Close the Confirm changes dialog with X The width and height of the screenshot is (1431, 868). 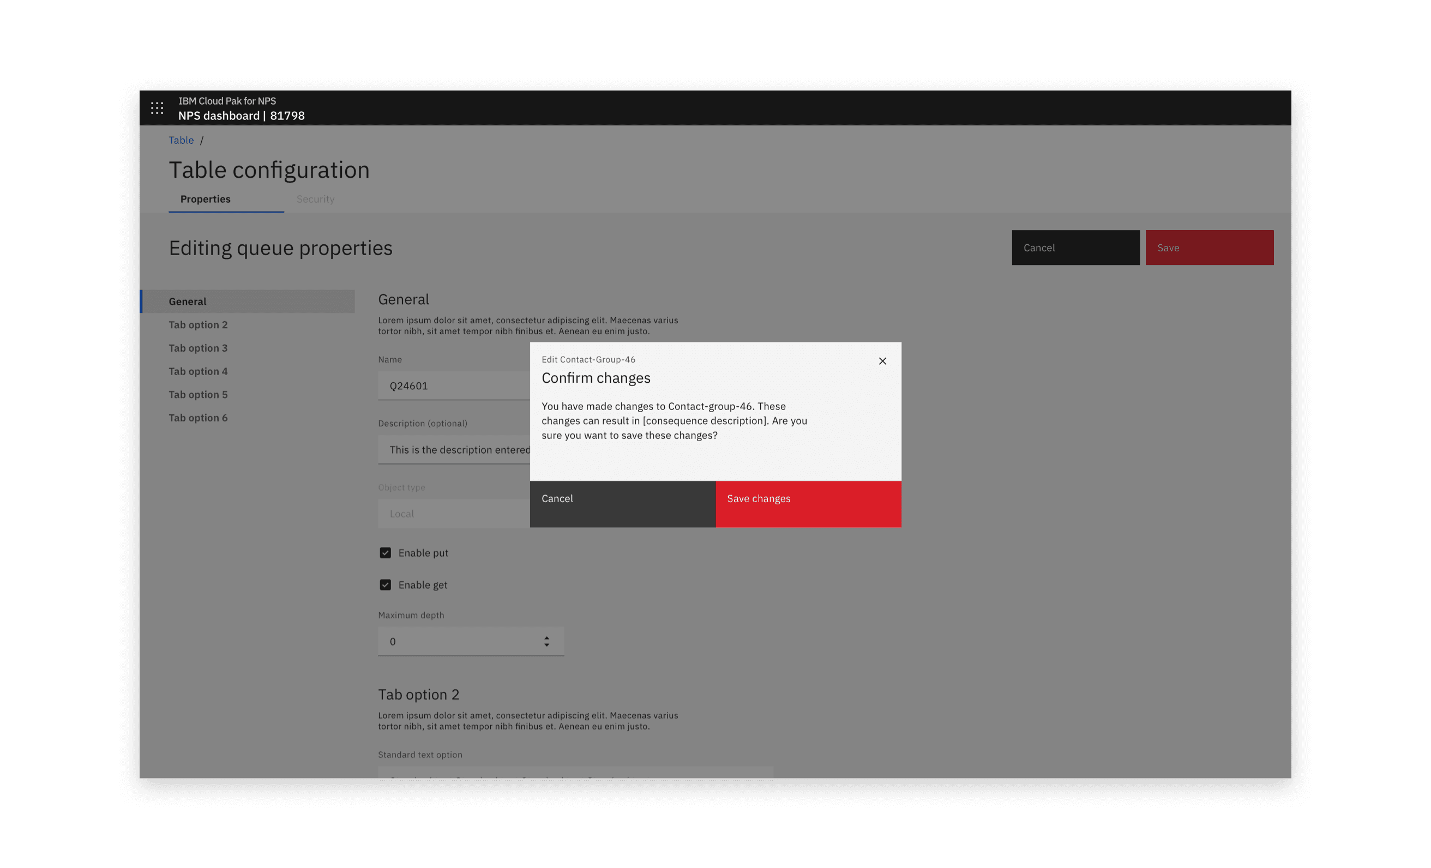[882, 360]
